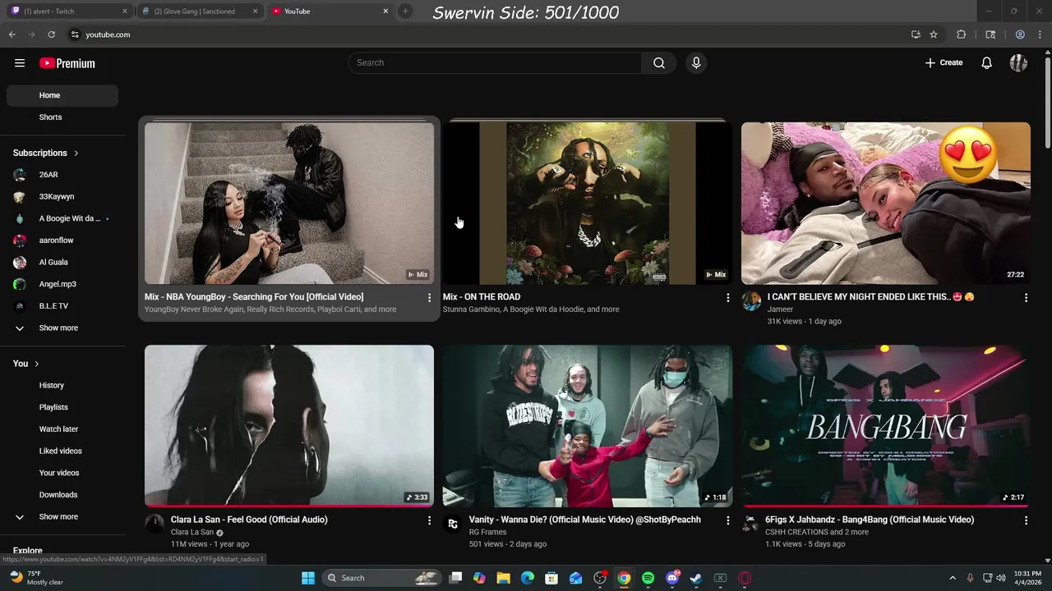This screenshot has width=1052, height=591.
Task: Open the Al Guala channel
Action: [62, 263]
